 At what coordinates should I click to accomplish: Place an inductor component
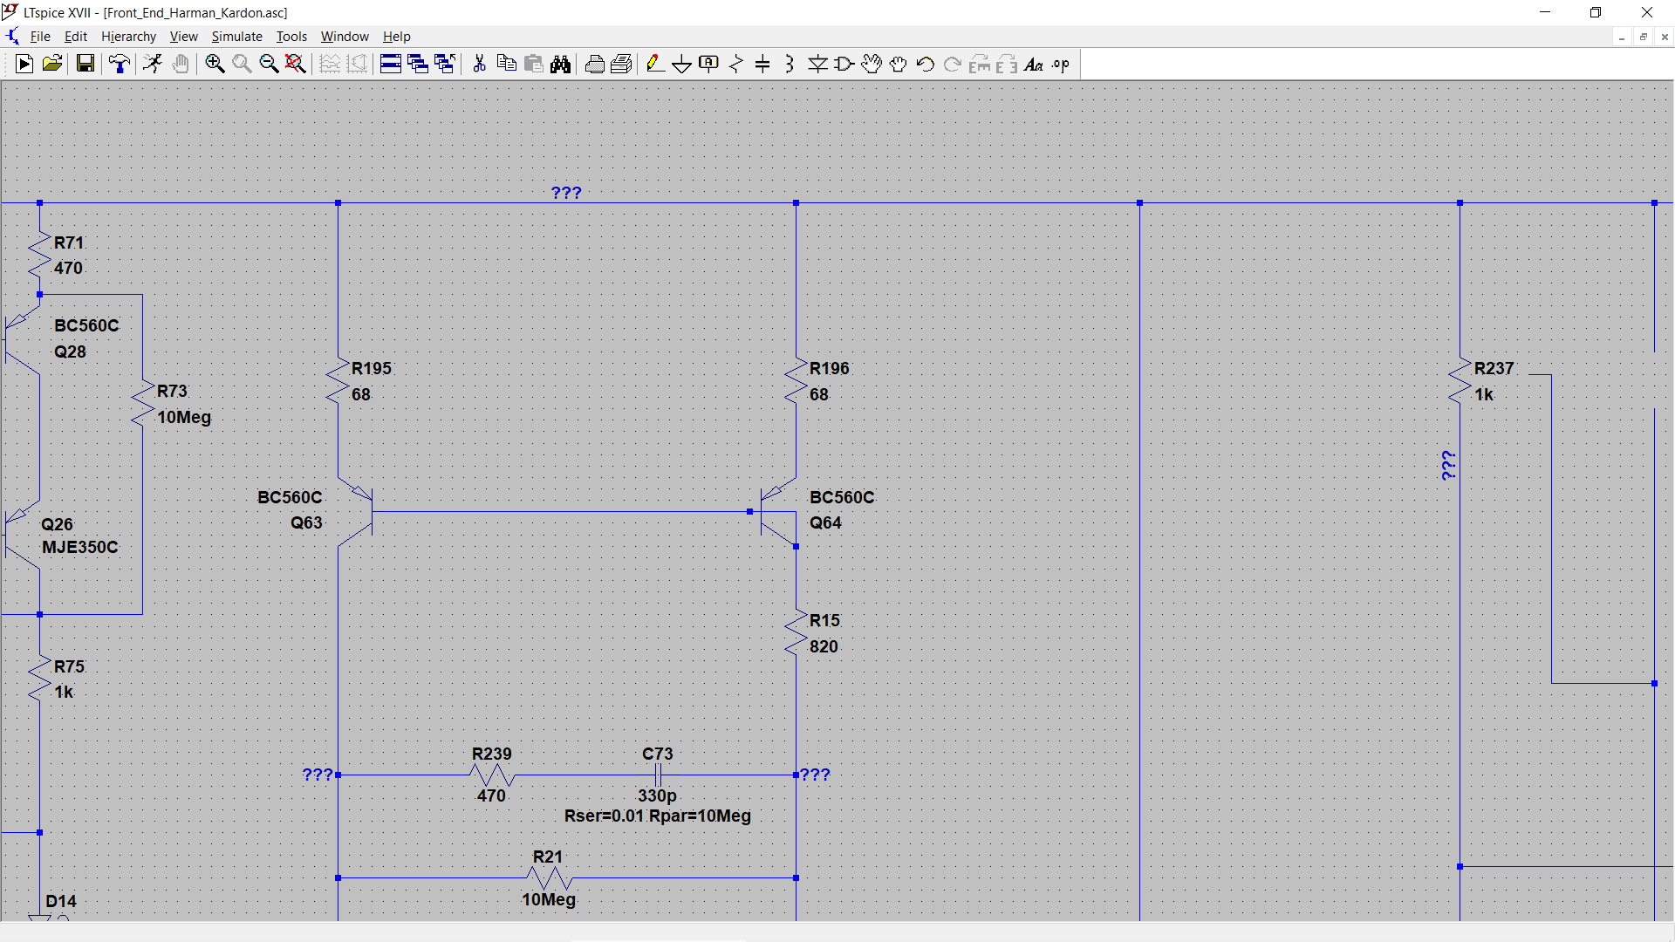[790, 64]
